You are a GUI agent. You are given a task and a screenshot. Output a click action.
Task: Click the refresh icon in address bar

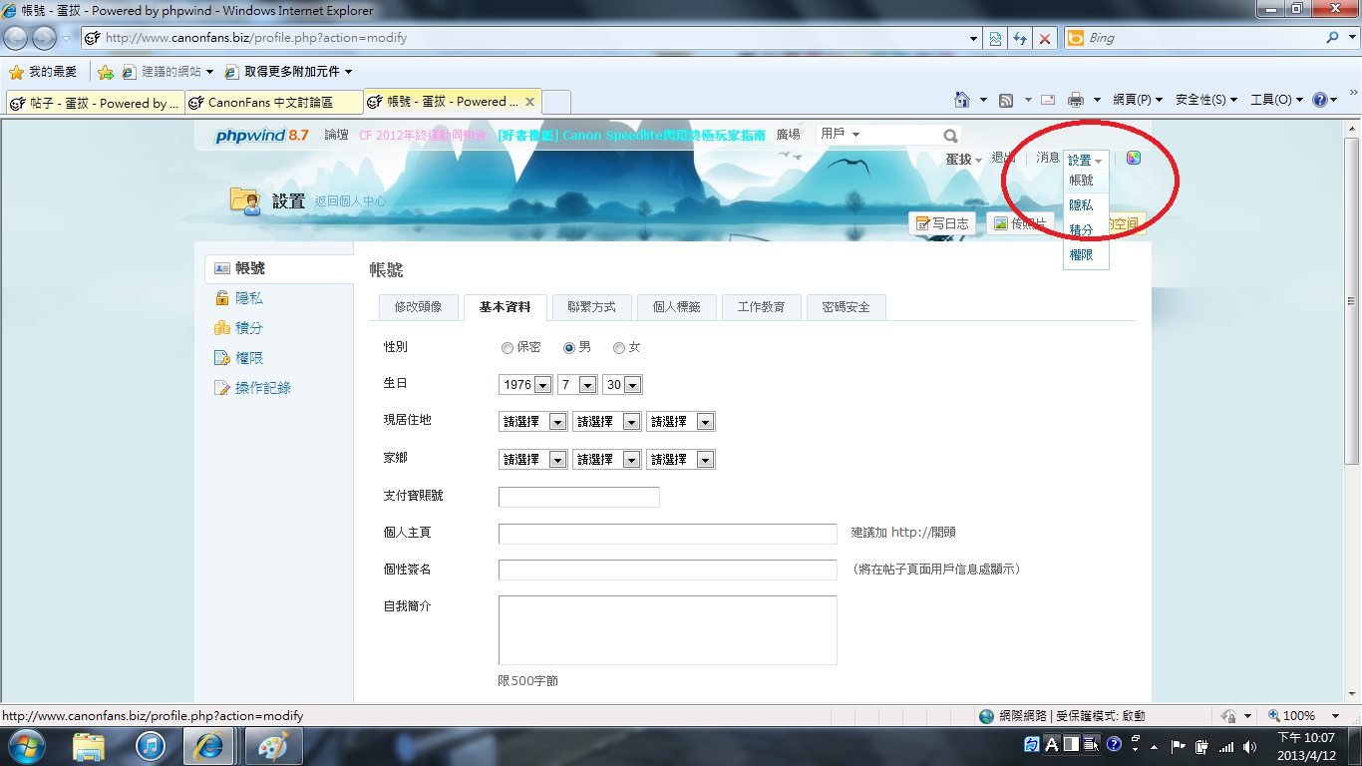coord(1019,38)
